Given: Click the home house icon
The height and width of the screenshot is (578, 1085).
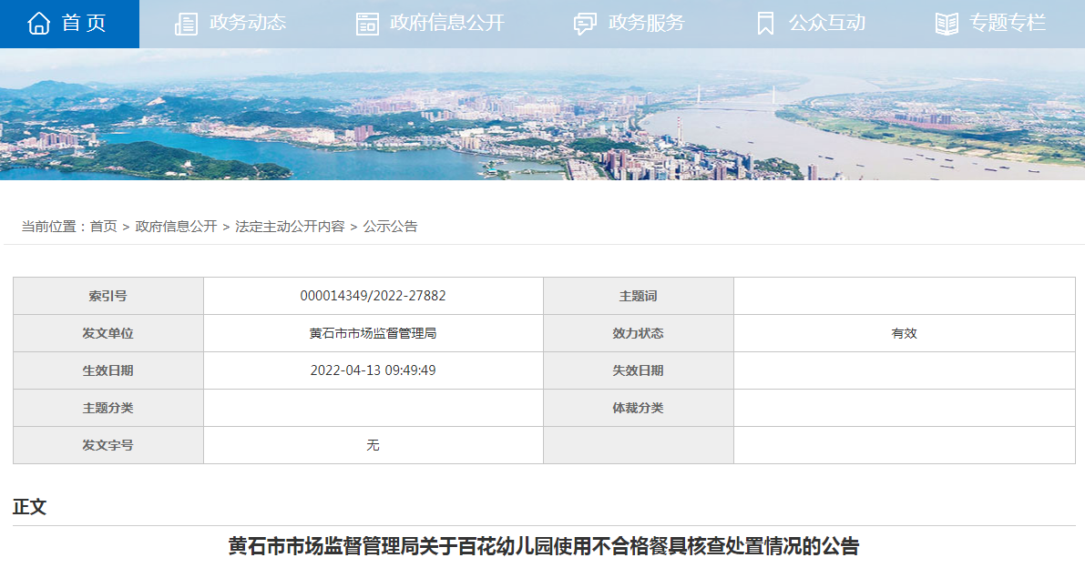Looking at the screenshot, I should 39,24.
